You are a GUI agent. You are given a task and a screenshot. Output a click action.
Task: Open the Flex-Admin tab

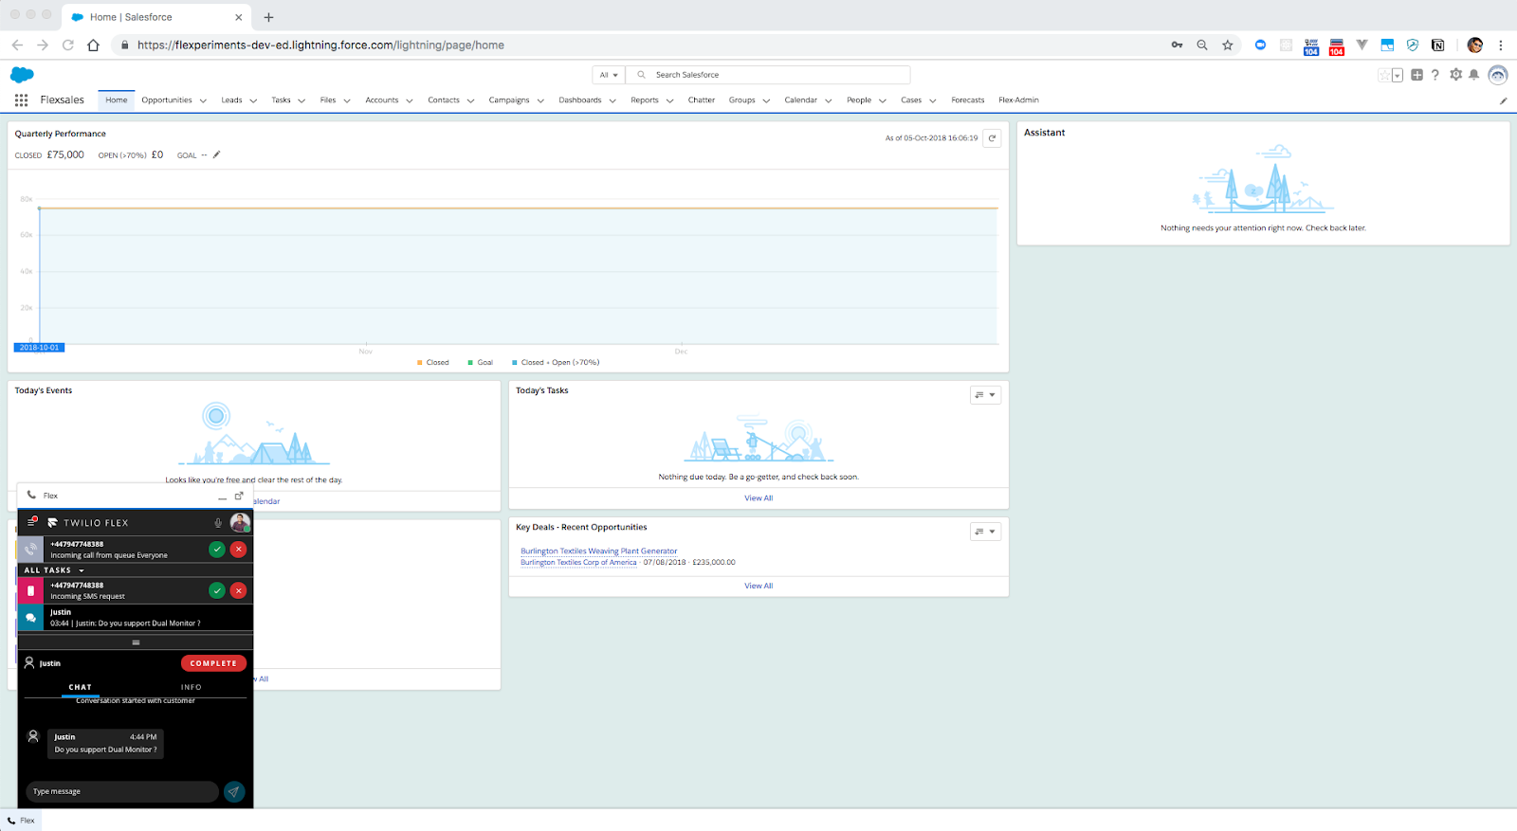1018,99
